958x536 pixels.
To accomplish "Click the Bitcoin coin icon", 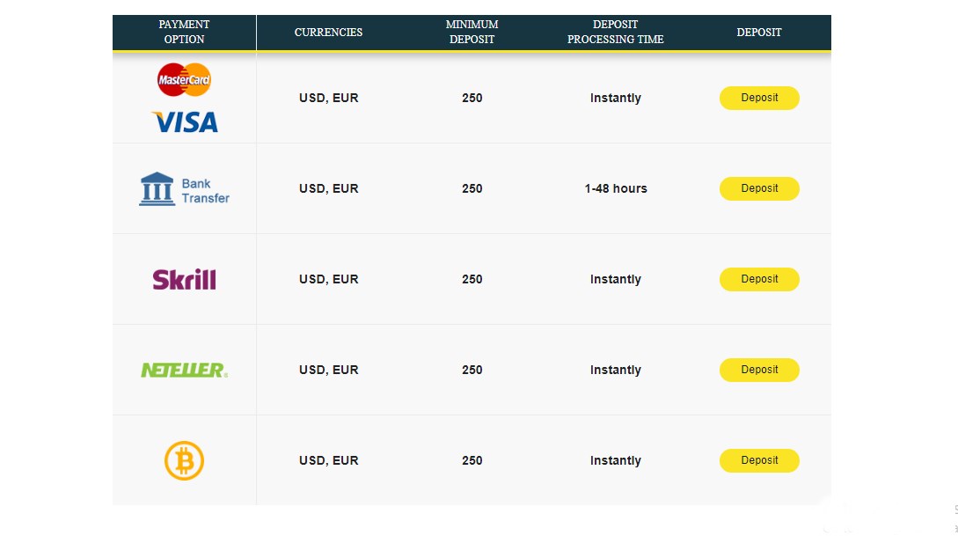I will pyautogui.click(x=184, y=461).
